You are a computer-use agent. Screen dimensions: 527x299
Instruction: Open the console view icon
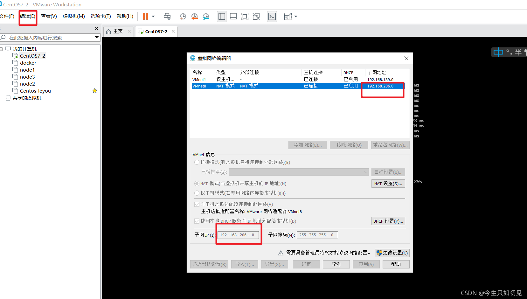272,17
